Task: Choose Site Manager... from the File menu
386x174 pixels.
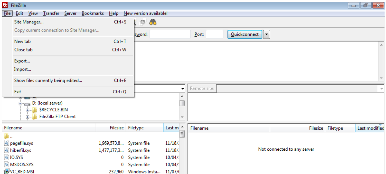Action: [x=68, y=22]
